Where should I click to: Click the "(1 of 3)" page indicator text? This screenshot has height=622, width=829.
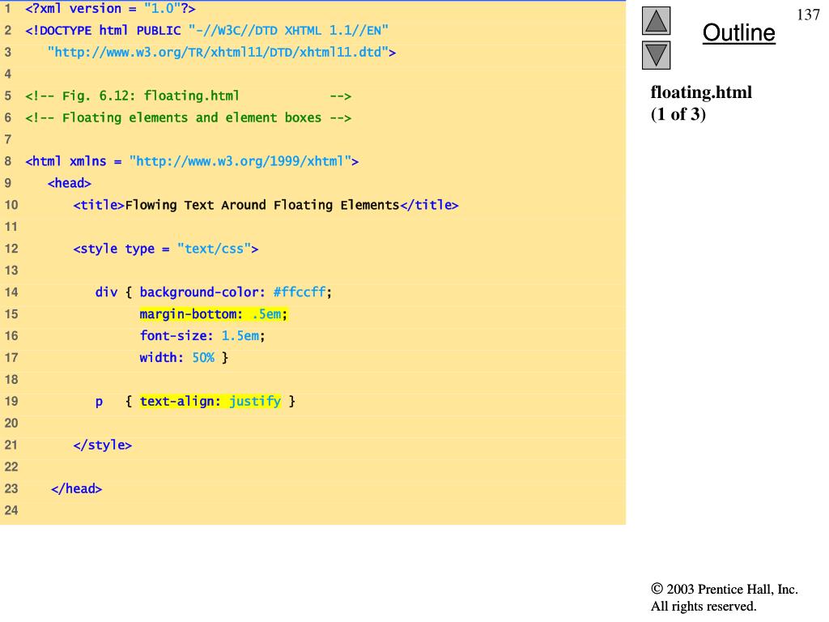pos(678,113)
